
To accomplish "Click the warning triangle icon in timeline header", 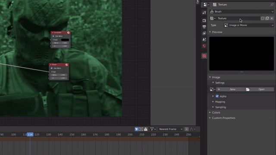I will click(146, 129).
